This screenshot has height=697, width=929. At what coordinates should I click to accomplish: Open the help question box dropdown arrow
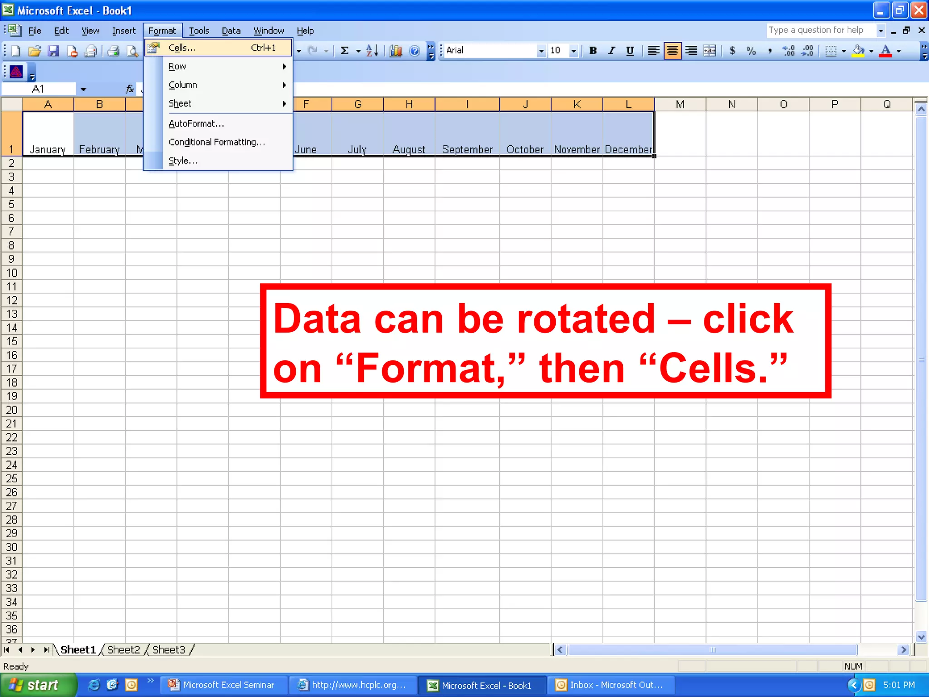880,30
